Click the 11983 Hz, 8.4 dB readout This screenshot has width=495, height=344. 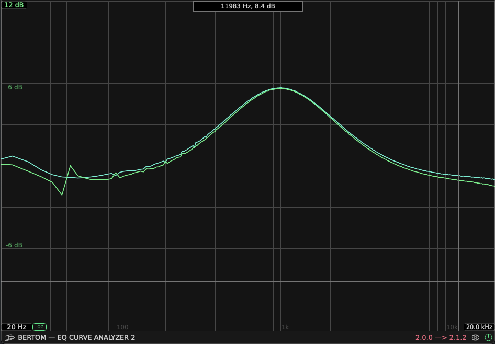tap(248, 6)
